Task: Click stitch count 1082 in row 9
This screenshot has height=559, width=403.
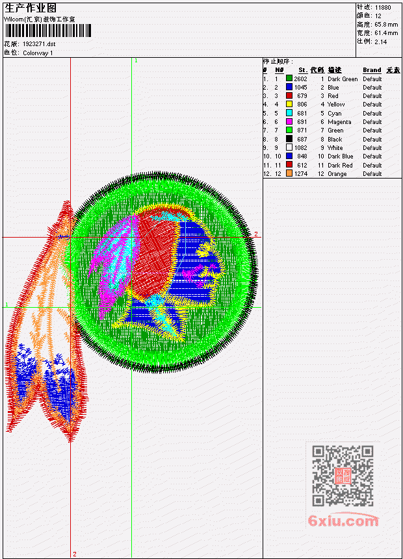Action: pyautogui.click(x=300, y=147)
